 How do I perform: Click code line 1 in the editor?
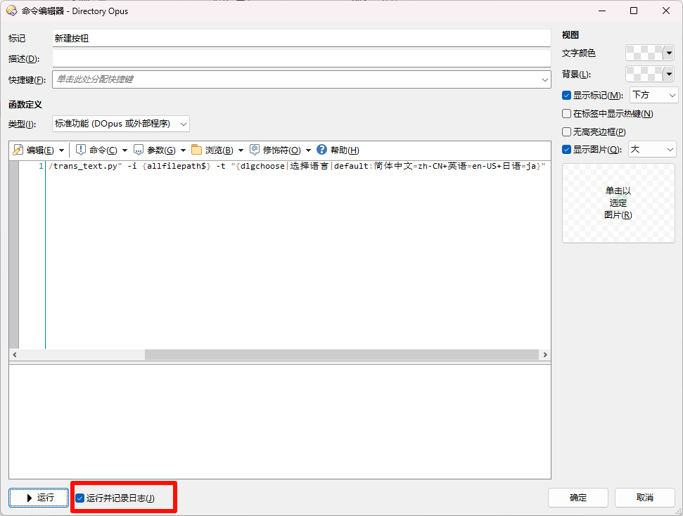point(297,166)
